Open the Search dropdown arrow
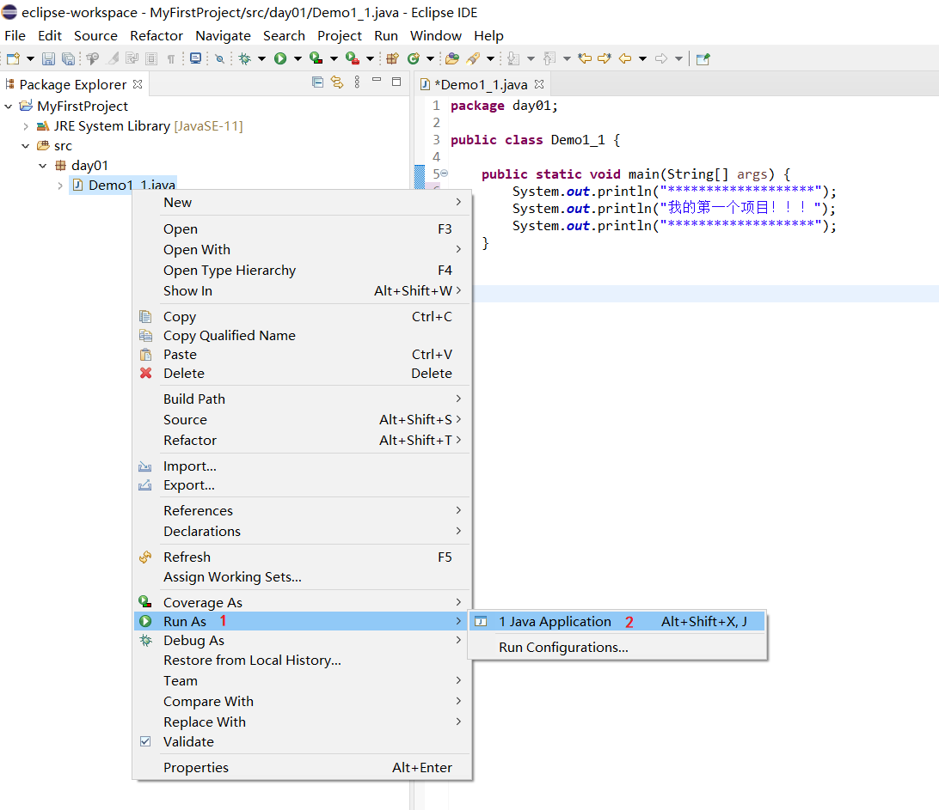Screen dimensions: 939x810 [x=490, y=58]
